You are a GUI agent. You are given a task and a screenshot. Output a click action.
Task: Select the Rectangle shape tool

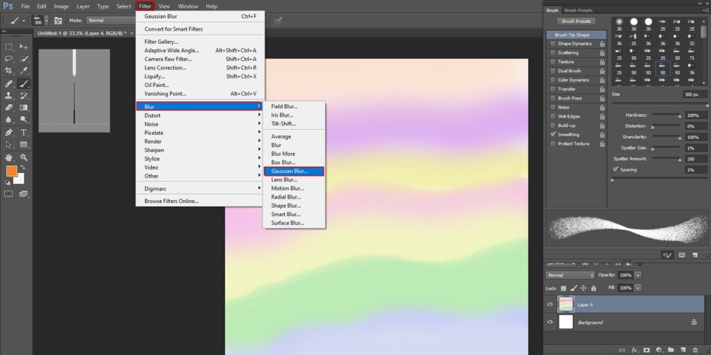pyautogui.click(x=24, y=145)
